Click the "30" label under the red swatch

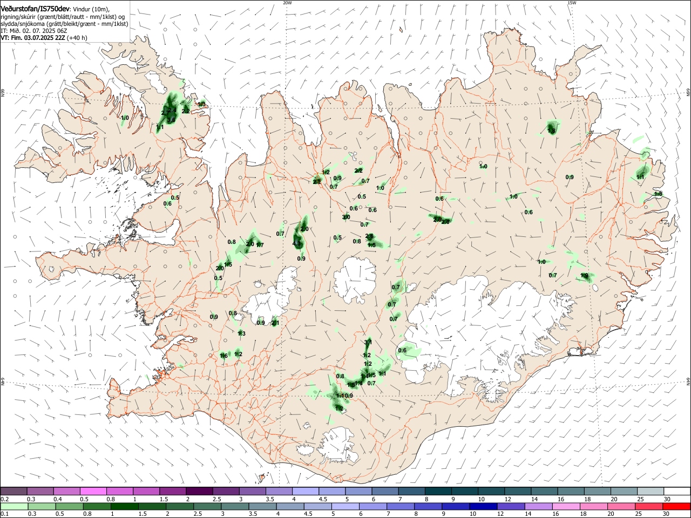[x=667, y=514]
